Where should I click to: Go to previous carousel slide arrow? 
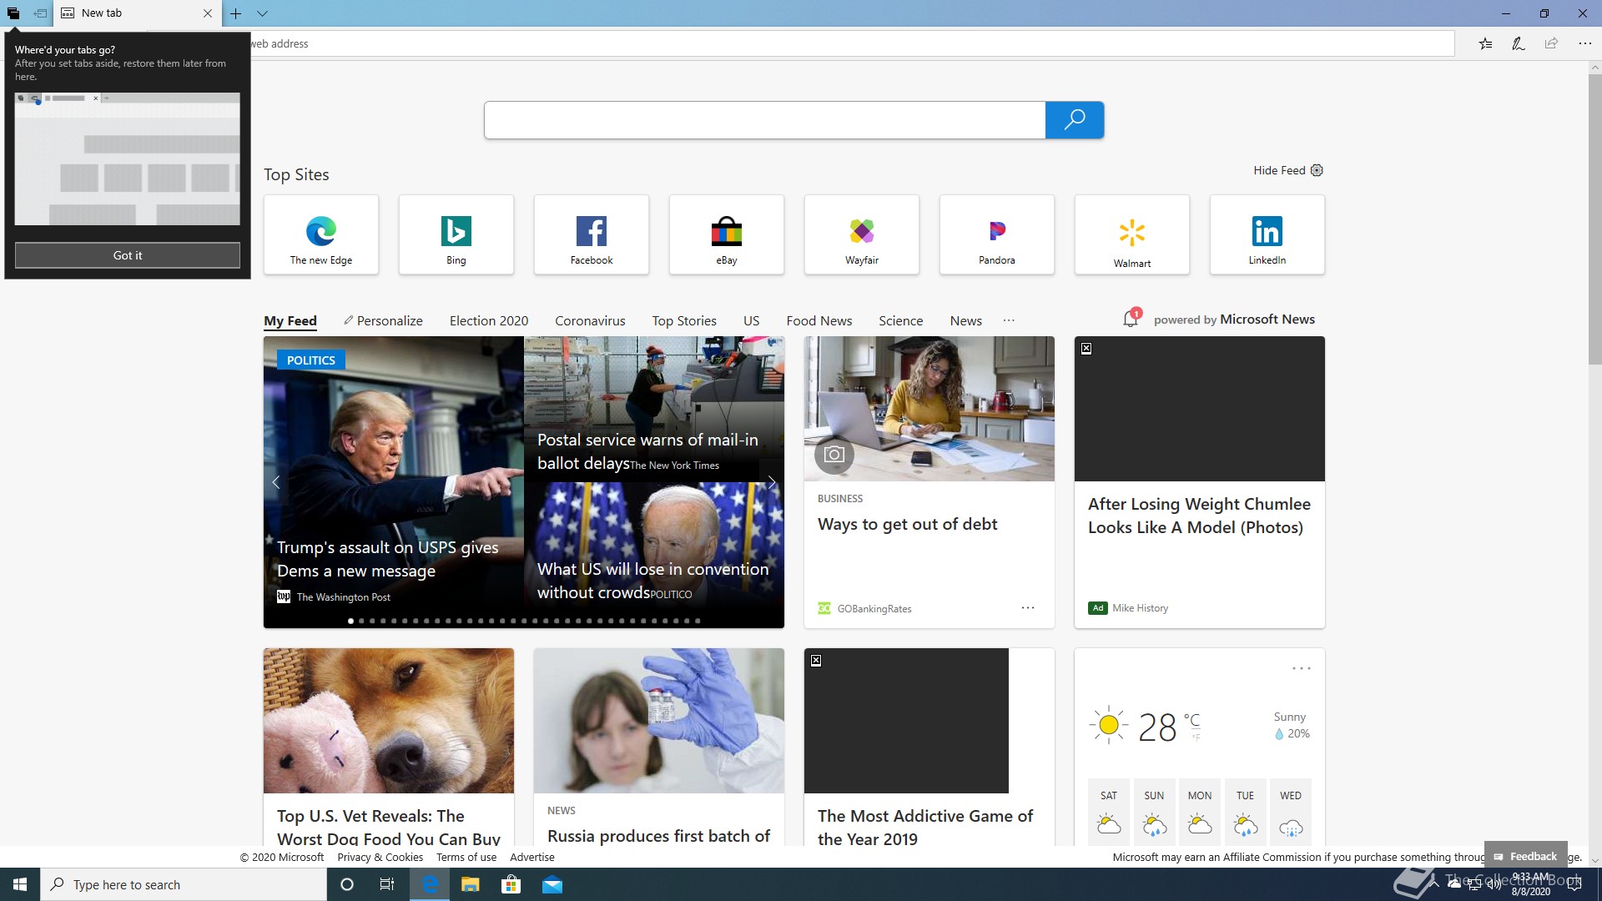275,481
